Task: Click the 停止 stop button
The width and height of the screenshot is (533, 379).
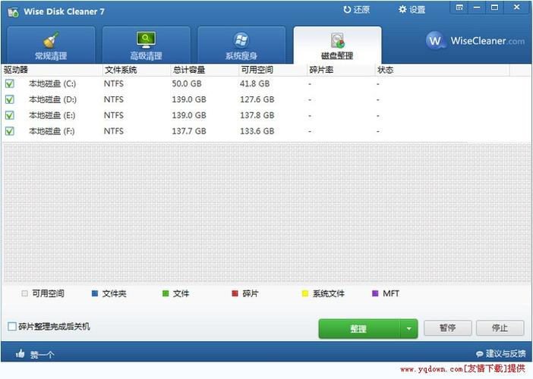Action: (500, 327)
